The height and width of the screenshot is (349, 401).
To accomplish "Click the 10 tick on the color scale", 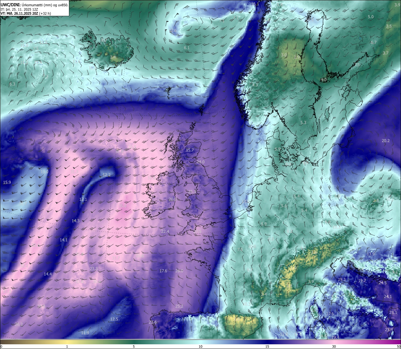I will click(x=200, y=346).
